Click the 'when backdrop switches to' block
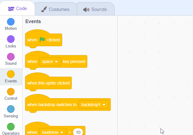This screenshot has width=193, height=135. (52, 105)
